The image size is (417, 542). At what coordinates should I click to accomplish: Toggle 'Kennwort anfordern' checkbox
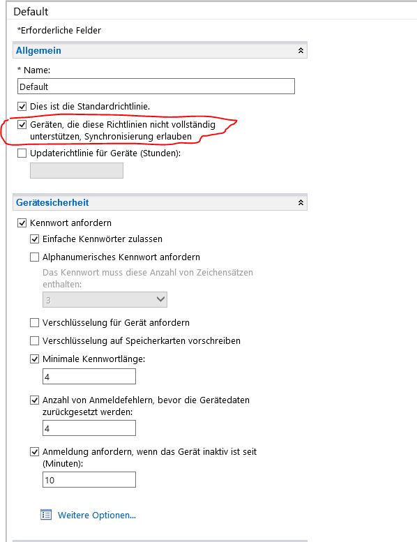[22, 223]
